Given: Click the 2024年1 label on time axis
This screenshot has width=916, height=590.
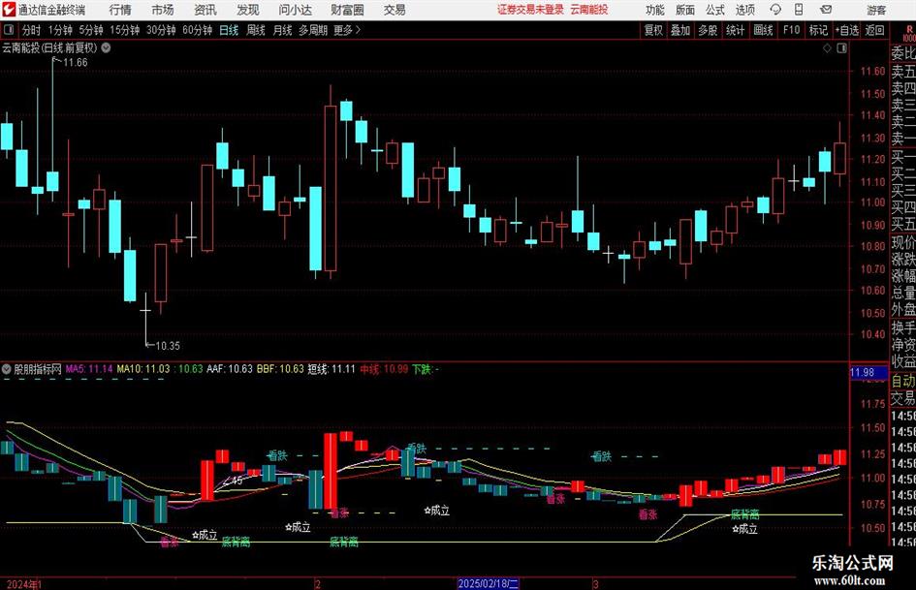Looking at the screenshot, I should (x=24, y=583).
